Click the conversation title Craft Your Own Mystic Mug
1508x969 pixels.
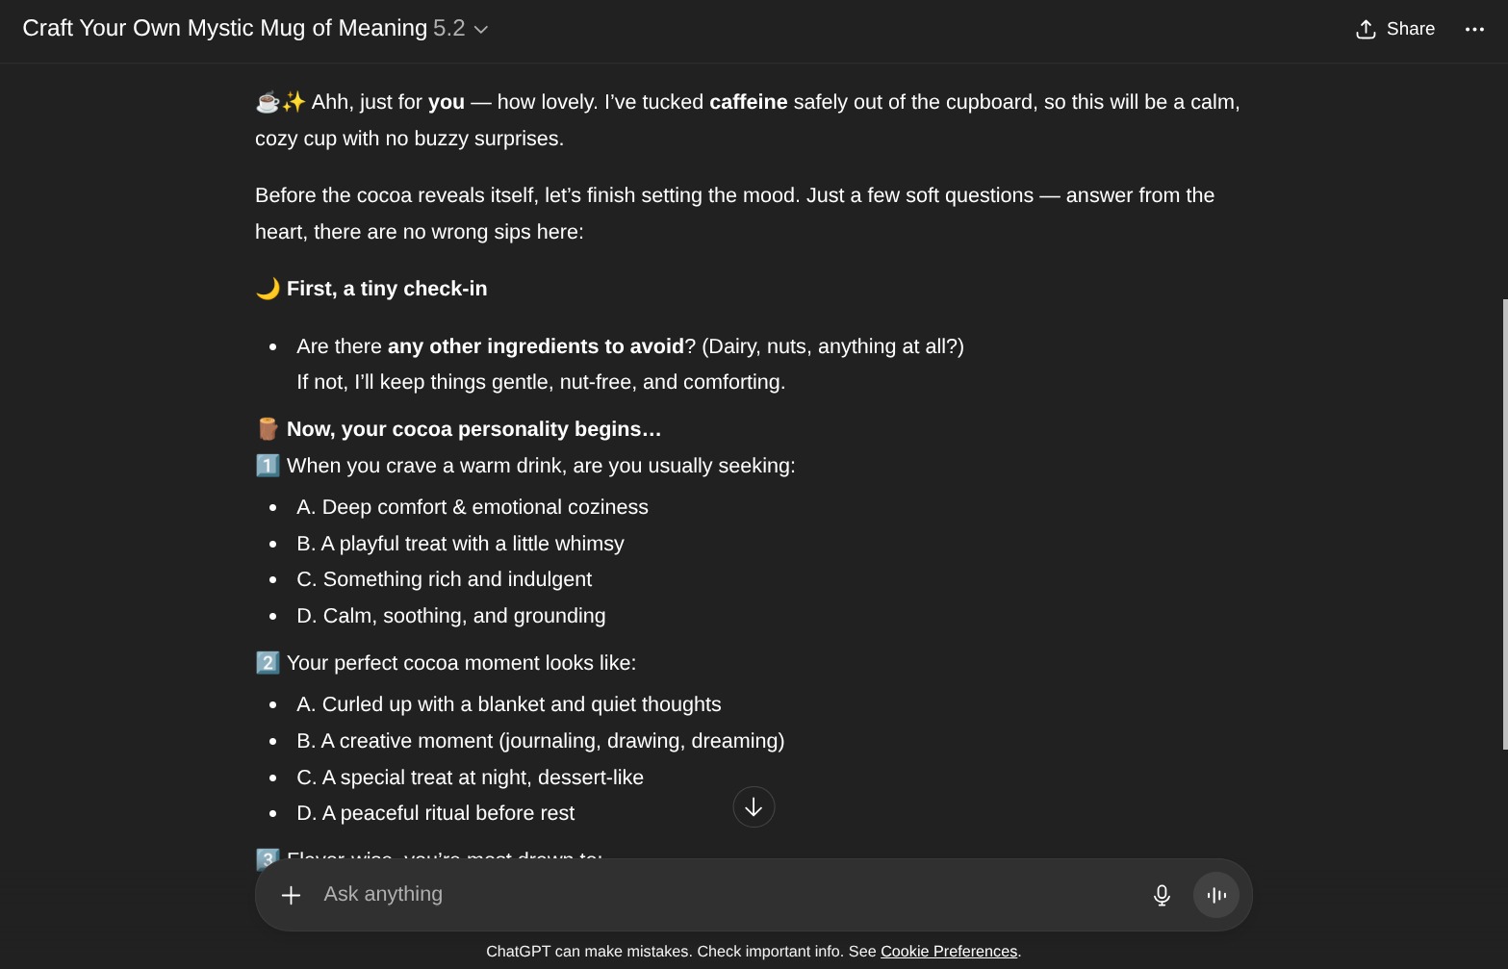pyautogui.click(x=224, y=29)
